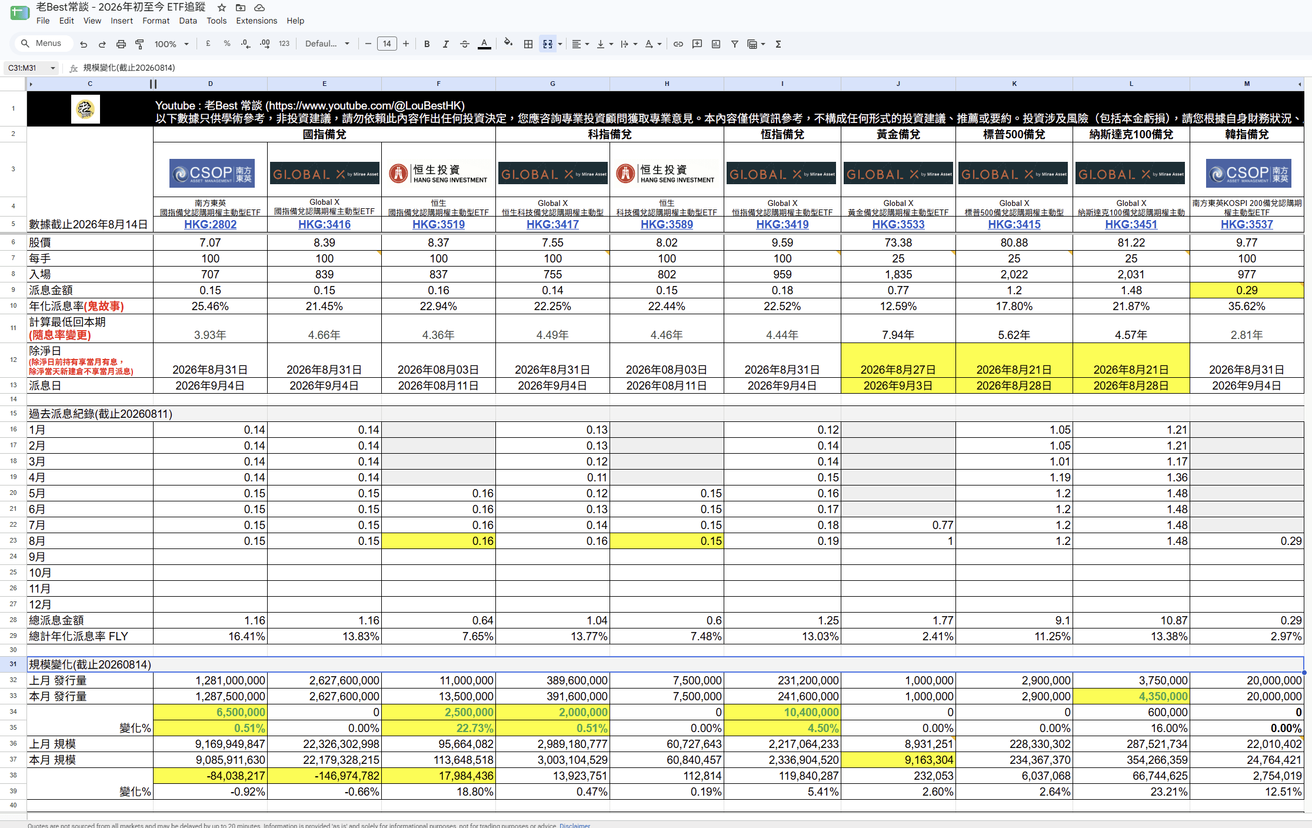
Task: Open the Extensions menu
Action: (257, 21)
